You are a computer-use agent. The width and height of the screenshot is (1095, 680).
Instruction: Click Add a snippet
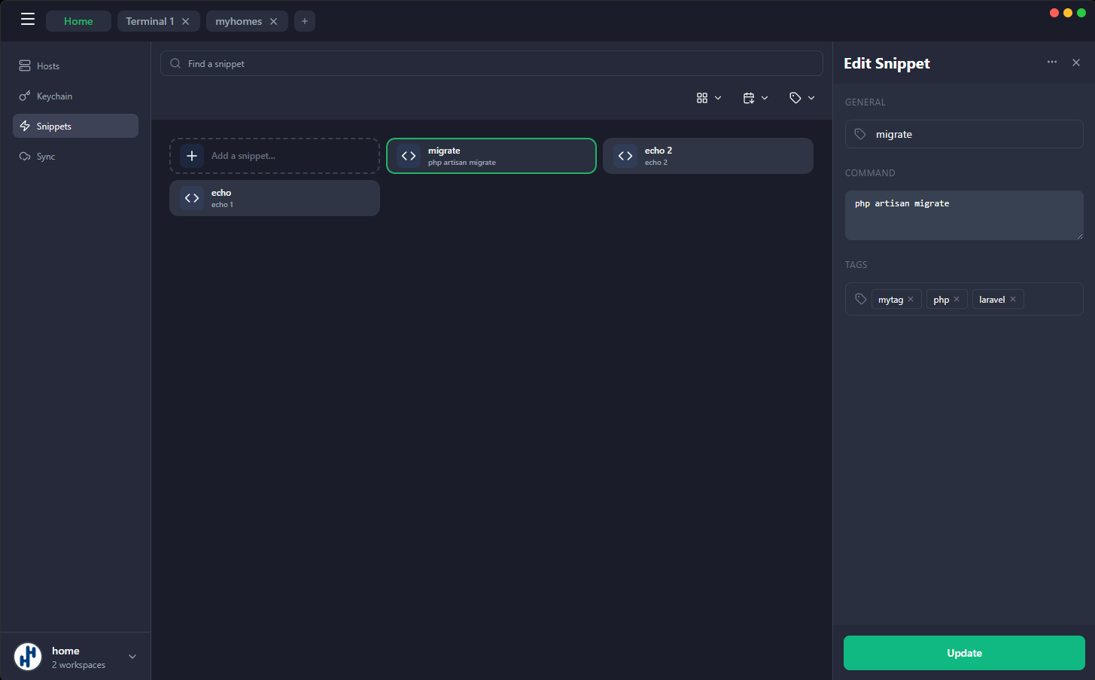[274, 156]
